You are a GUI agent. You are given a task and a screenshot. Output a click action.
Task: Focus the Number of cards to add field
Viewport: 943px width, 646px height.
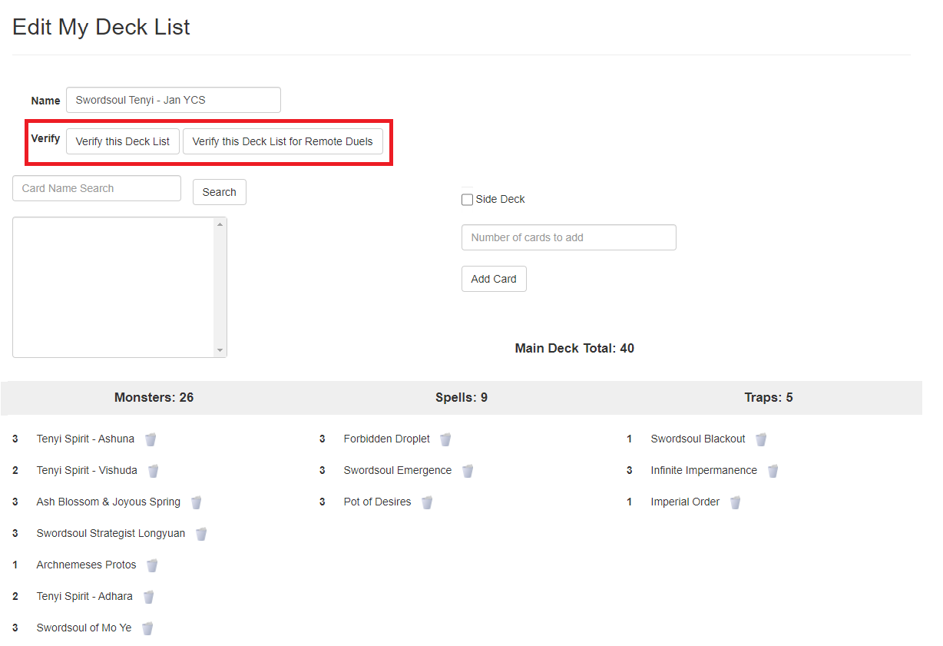(x=569, y=237)
